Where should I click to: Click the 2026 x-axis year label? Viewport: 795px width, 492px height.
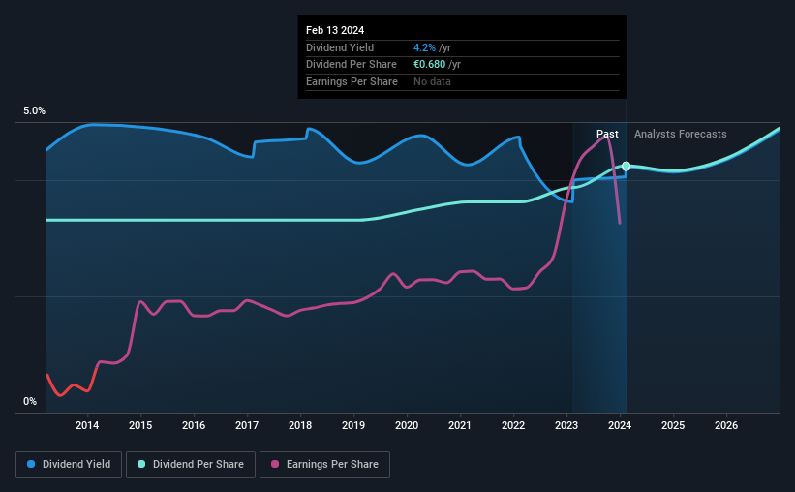(726, 425)
